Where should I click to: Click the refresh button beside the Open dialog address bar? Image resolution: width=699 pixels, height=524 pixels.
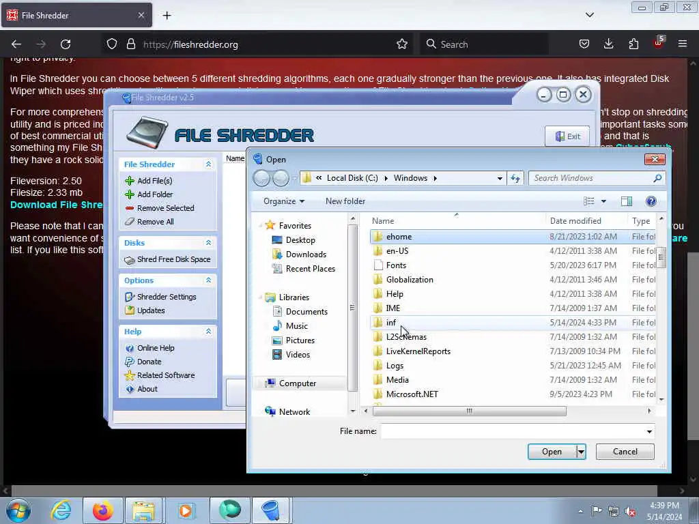(515, 178)
